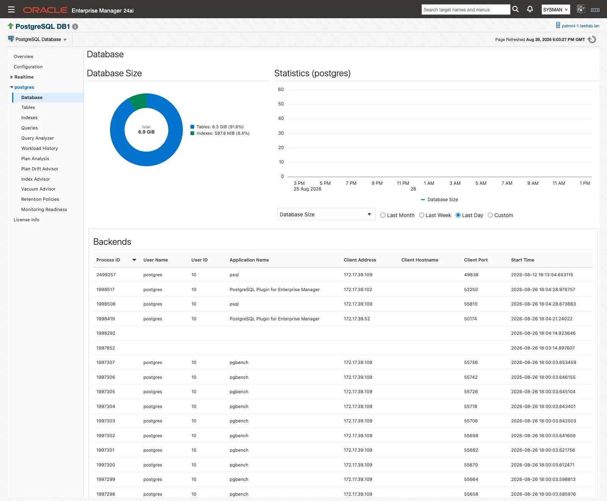
Task: Select the Last Week radio button
Action: point(421,215)
